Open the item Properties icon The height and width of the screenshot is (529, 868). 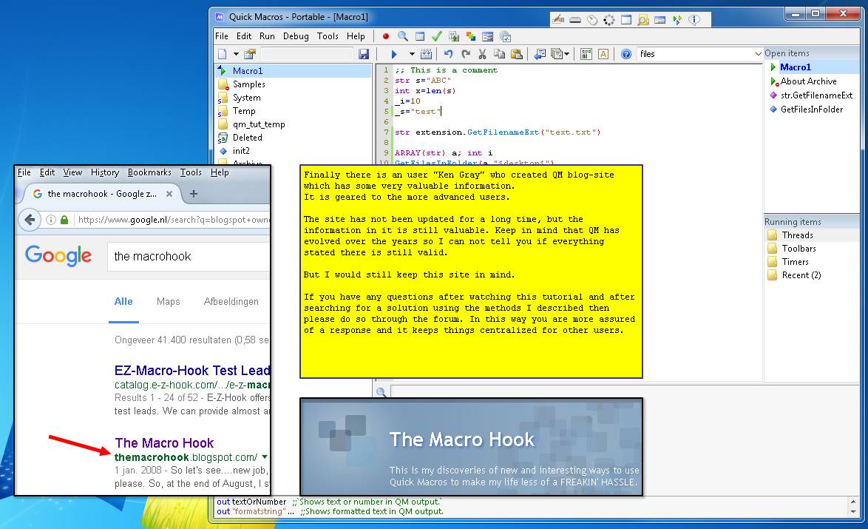pyautogui.click(x=250, y=54)
